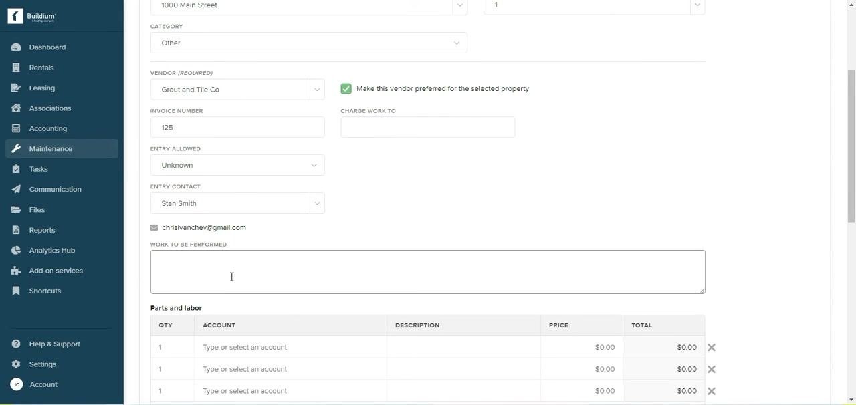Click the Reports document icon

pyautogui.click(x=16, y=230)
